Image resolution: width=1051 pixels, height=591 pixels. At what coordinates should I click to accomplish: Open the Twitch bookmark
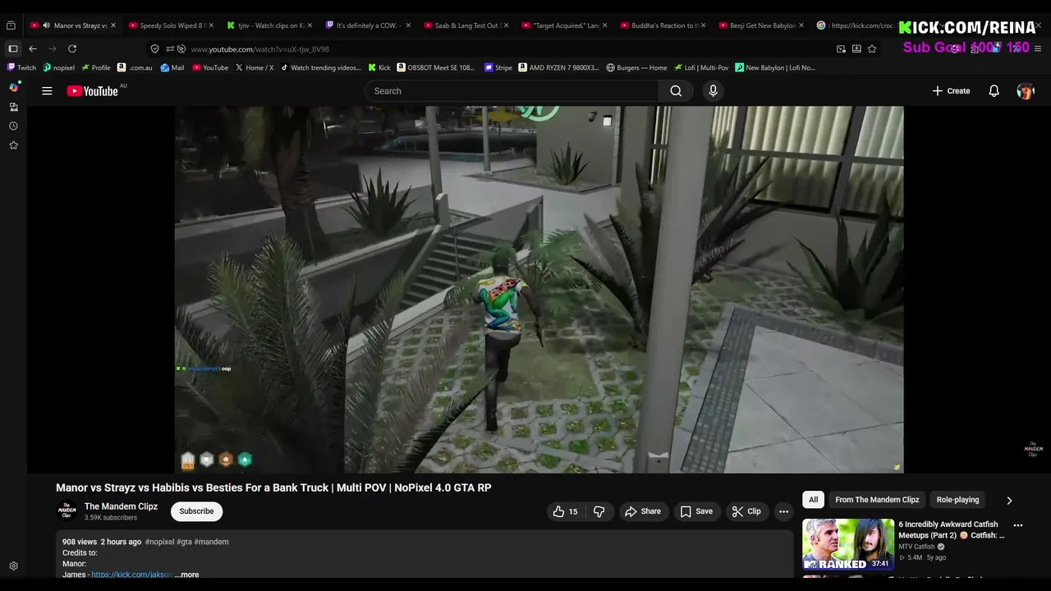21,67
